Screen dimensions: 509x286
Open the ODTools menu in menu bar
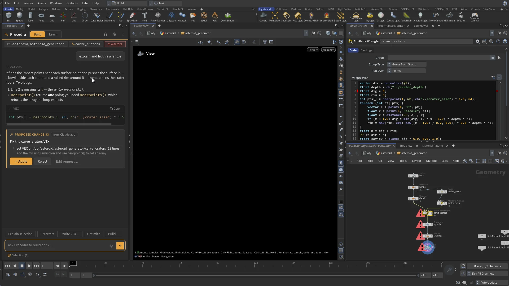[x=72, y=3]
